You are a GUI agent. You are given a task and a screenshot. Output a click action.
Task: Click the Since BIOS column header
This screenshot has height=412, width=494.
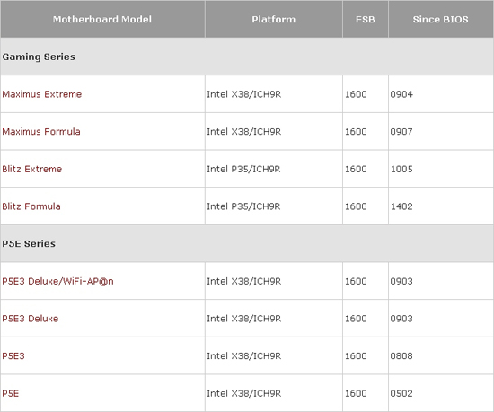click(x=441, y=19)
